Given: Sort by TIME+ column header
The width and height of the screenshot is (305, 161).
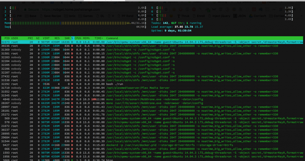Looking at the screenshot, I should 99,38.
